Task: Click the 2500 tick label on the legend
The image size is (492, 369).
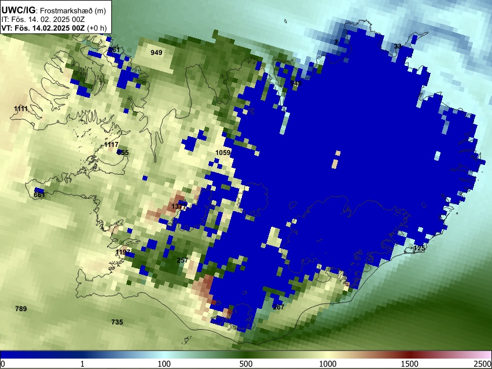Action: [483, 364]
